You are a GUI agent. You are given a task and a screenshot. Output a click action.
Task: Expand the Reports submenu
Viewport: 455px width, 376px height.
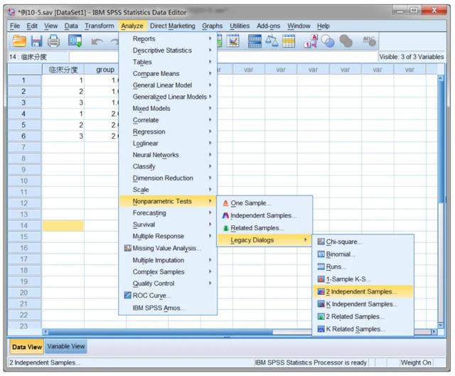pyautogui.click(x=168, y=38)
